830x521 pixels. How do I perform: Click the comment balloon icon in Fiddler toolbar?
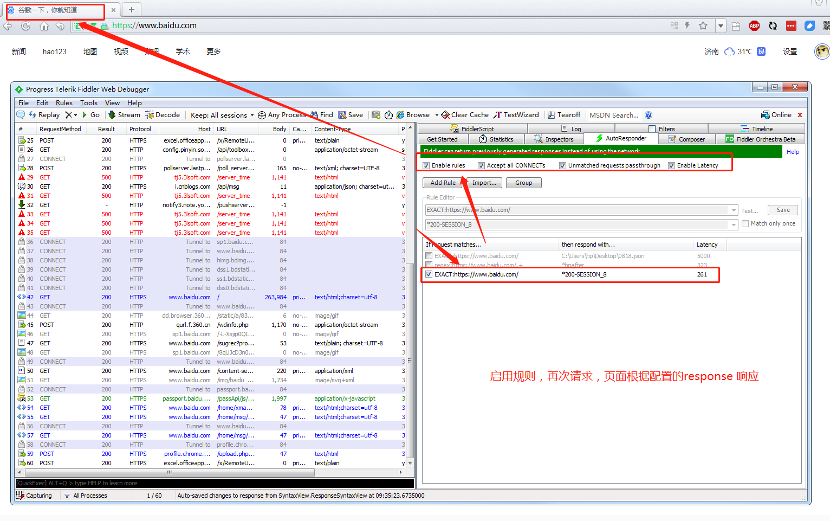pyautogui.click(x=21, y=115)
